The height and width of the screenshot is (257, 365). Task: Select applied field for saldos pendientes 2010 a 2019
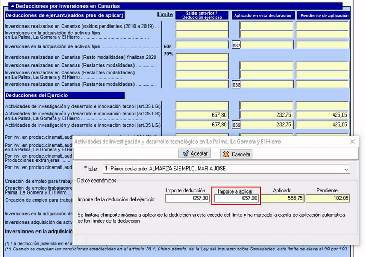[266, 25]
